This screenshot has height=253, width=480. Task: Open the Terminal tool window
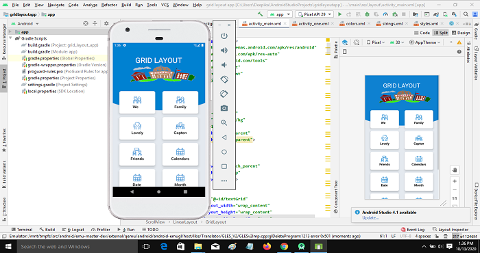22,230
